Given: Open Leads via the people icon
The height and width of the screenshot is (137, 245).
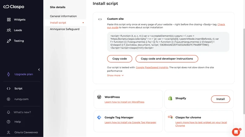Looking at the screenshot, I should pos(9,30).
